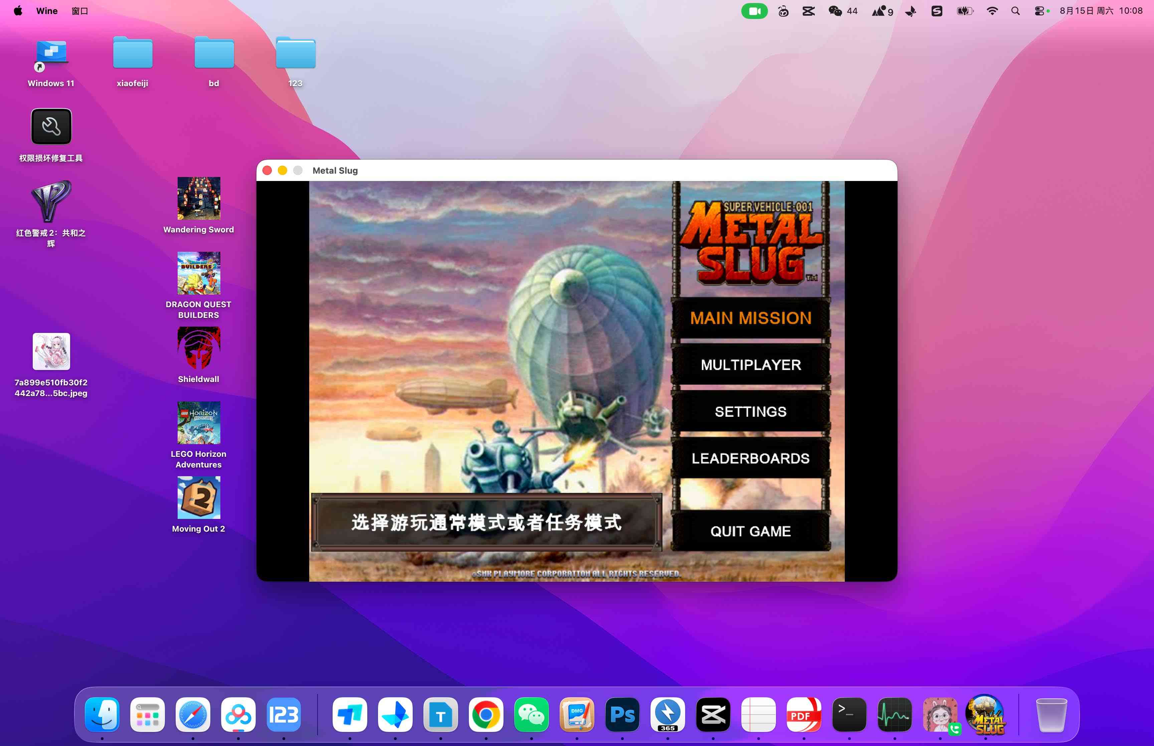Launch Photoshop from the Dock
Screen dimensions: 1154x746
pyautogui.click(x=622, y=715)
